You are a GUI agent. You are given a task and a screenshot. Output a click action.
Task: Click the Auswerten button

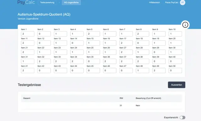(x=177, y=85)
